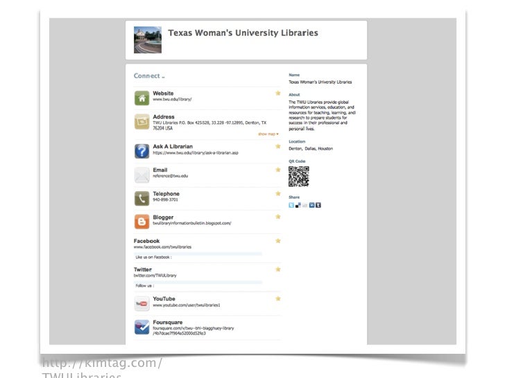Image resolution: width=505 pixels, height=378 pixels.
Task: Click the Telephone handset icon
Action: pos(142,198)
